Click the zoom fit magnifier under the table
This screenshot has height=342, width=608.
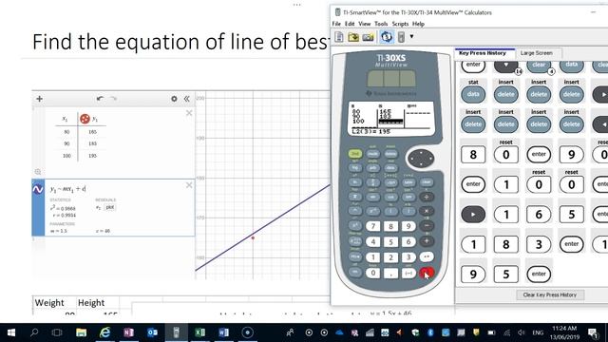(38, 172)
